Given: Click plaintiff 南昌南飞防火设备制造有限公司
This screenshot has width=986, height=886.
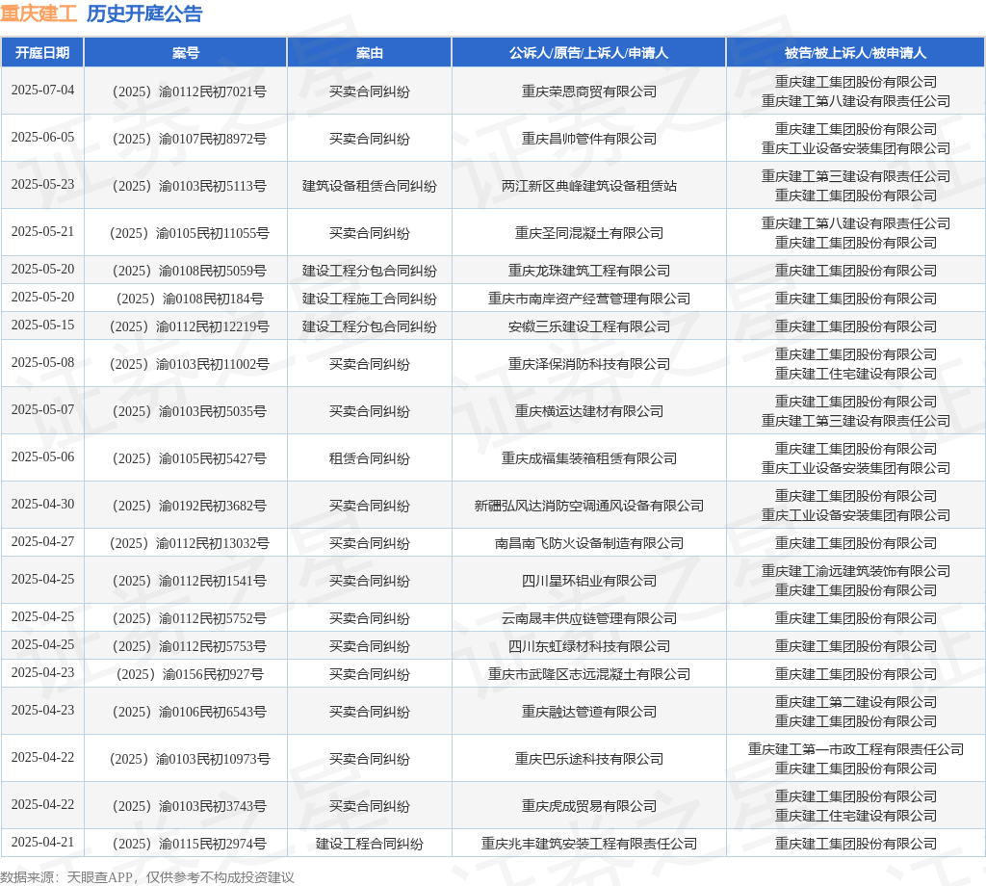Looking at the screenshot, I should [588, 544].
